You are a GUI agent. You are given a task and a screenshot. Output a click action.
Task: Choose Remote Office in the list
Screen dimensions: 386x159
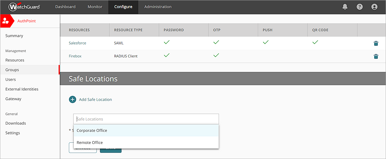[x=90, y=143]
